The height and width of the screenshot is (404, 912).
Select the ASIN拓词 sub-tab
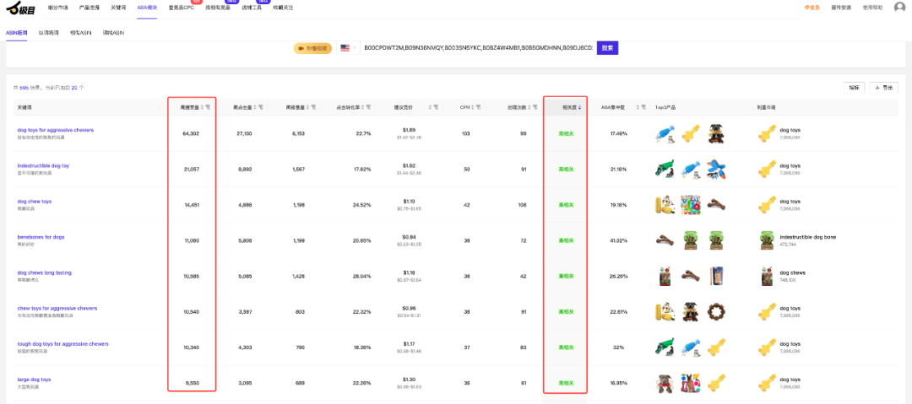click(x=17, y=32)
